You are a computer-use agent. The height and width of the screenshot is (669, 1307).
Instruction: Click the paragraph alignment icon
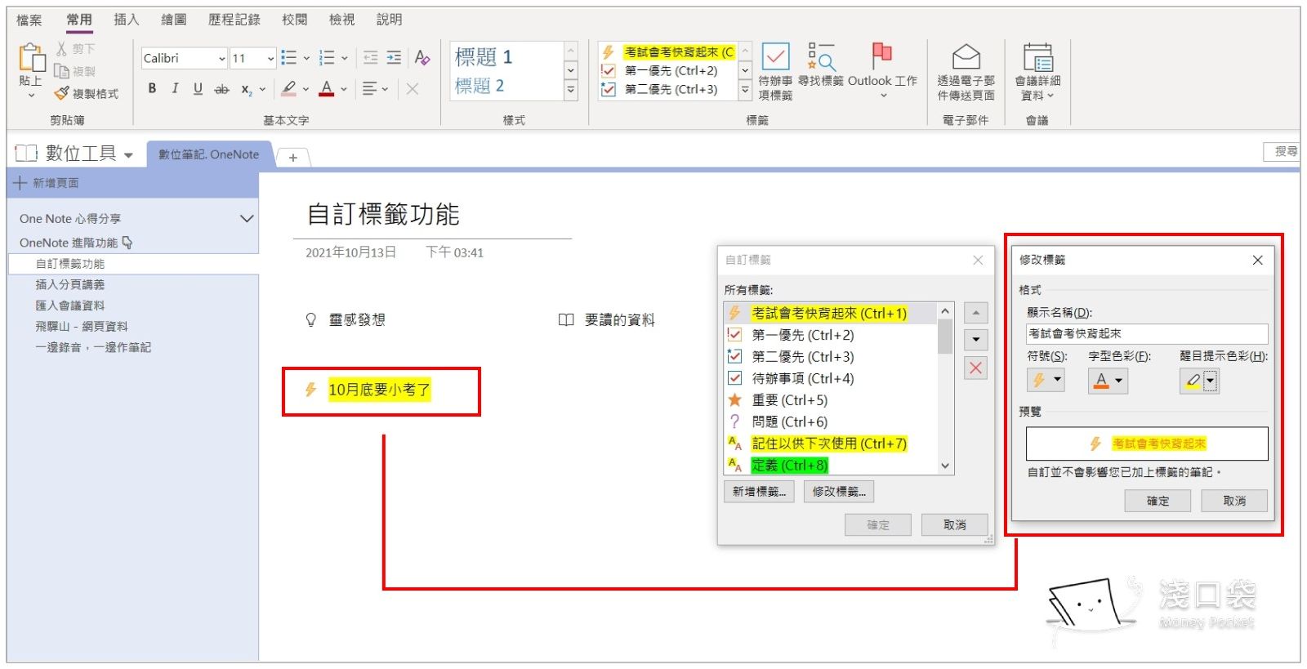370,88
